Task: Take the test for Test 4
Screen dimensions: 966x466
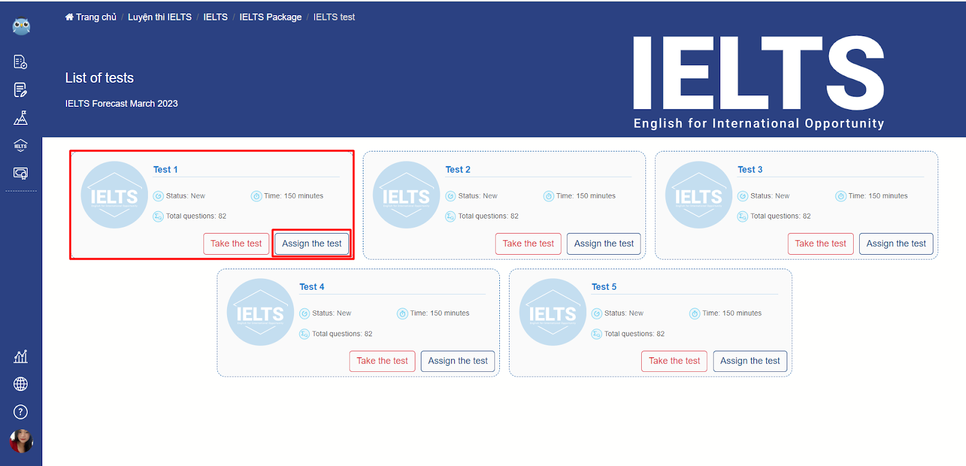Action: [x=382, y=361]
